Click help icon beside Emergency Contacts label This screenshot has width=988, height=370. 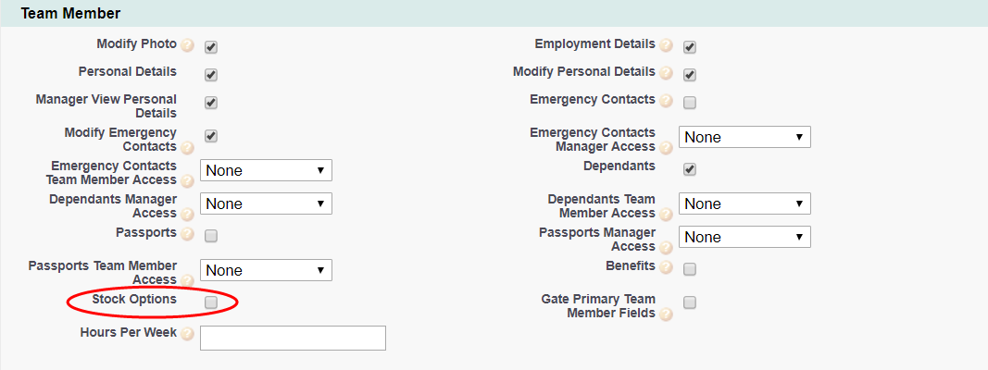(x=666, y=102)
